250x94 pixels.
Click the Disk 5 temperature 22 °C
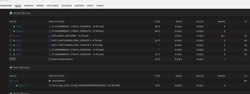[157, 54]
